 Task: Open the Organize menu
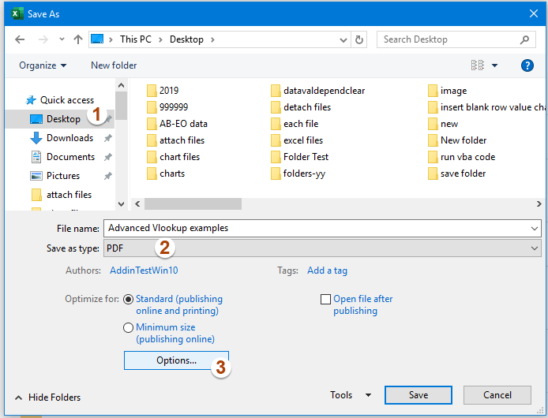[43, 65]
